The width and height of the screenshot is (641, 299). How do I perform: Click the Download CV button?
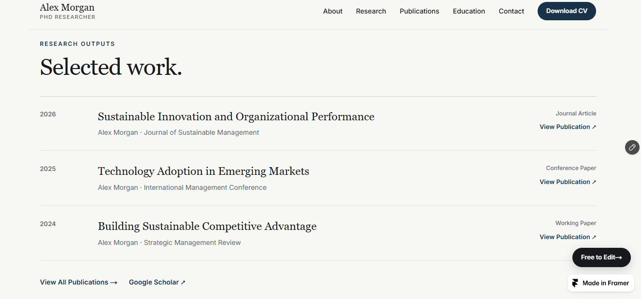coord(567,11)
